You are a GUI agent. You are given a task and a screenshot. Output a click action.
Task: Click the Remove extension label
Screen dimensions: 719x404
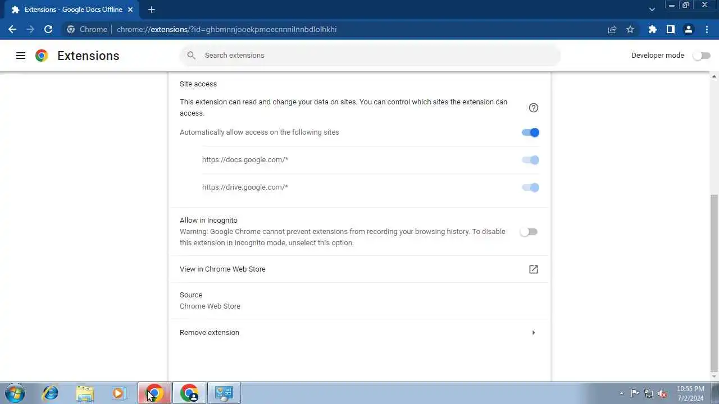coord(210,333)
